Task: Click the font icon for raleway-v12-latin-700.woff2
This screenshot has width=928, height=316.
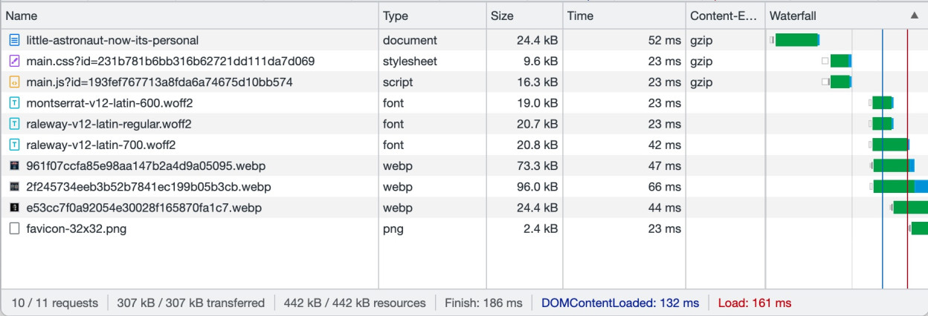Action: pyautogui.click(x=14, y=145)
